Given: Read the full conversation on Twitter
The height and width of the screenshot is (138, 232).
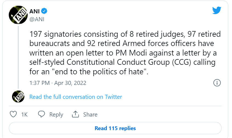Looking at the screenshot, I should [x=76, y=97].
